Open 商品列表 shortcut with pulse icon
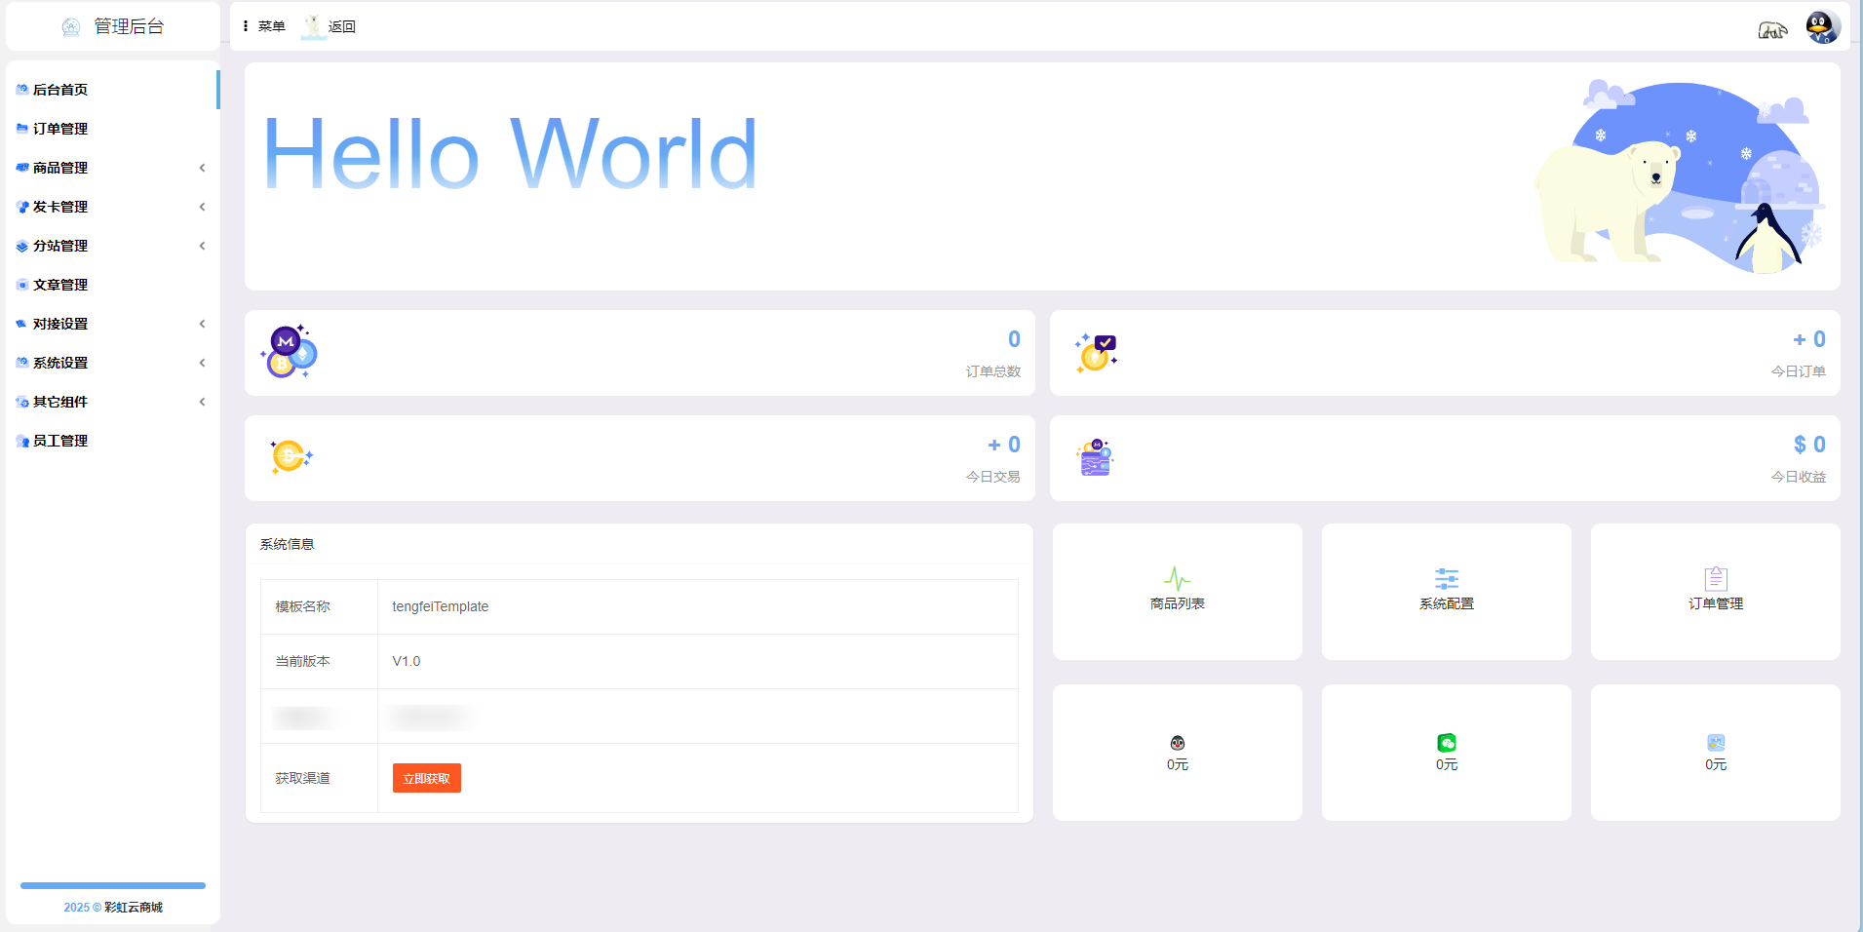Image resolution: width=1863 pixels, height=932 pixels. pyautogui.click(x=1177, y=591)
